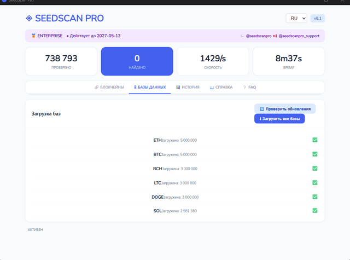The width and height of the screenshot is (350, 260).
Task: Open the @seedscanpro Telegram link
Action: (x=259, y=36)
